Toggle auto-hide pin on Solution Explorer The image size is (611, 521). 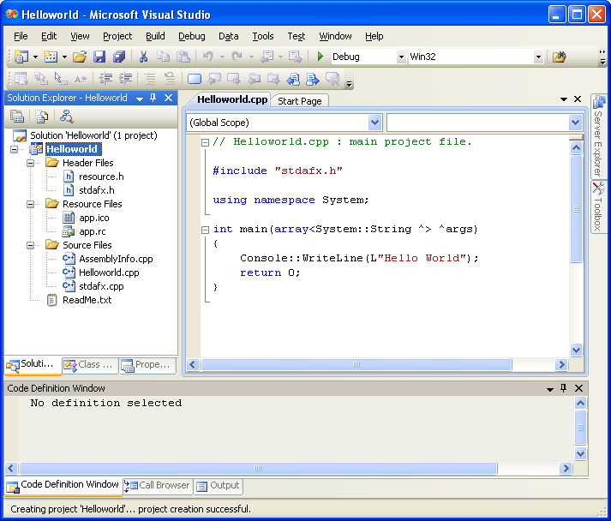tap(153, 98)
